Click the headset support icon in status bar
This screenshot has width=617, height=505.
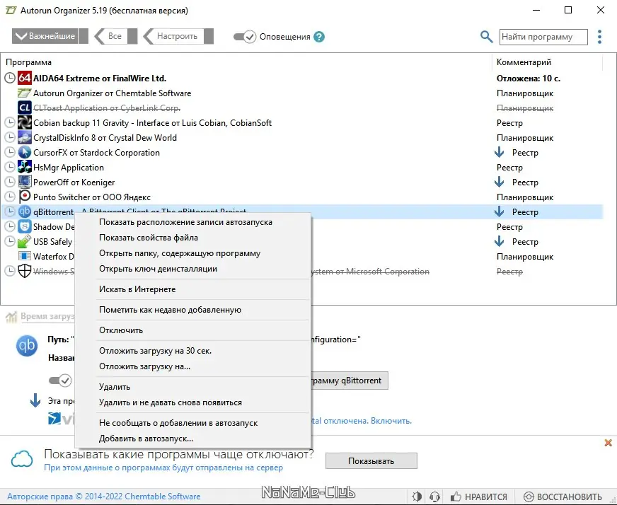(434, 497)
